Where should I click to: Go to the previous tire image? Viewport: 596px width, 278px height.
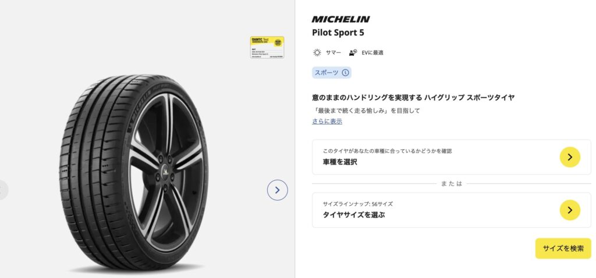[x=3, y=190]
